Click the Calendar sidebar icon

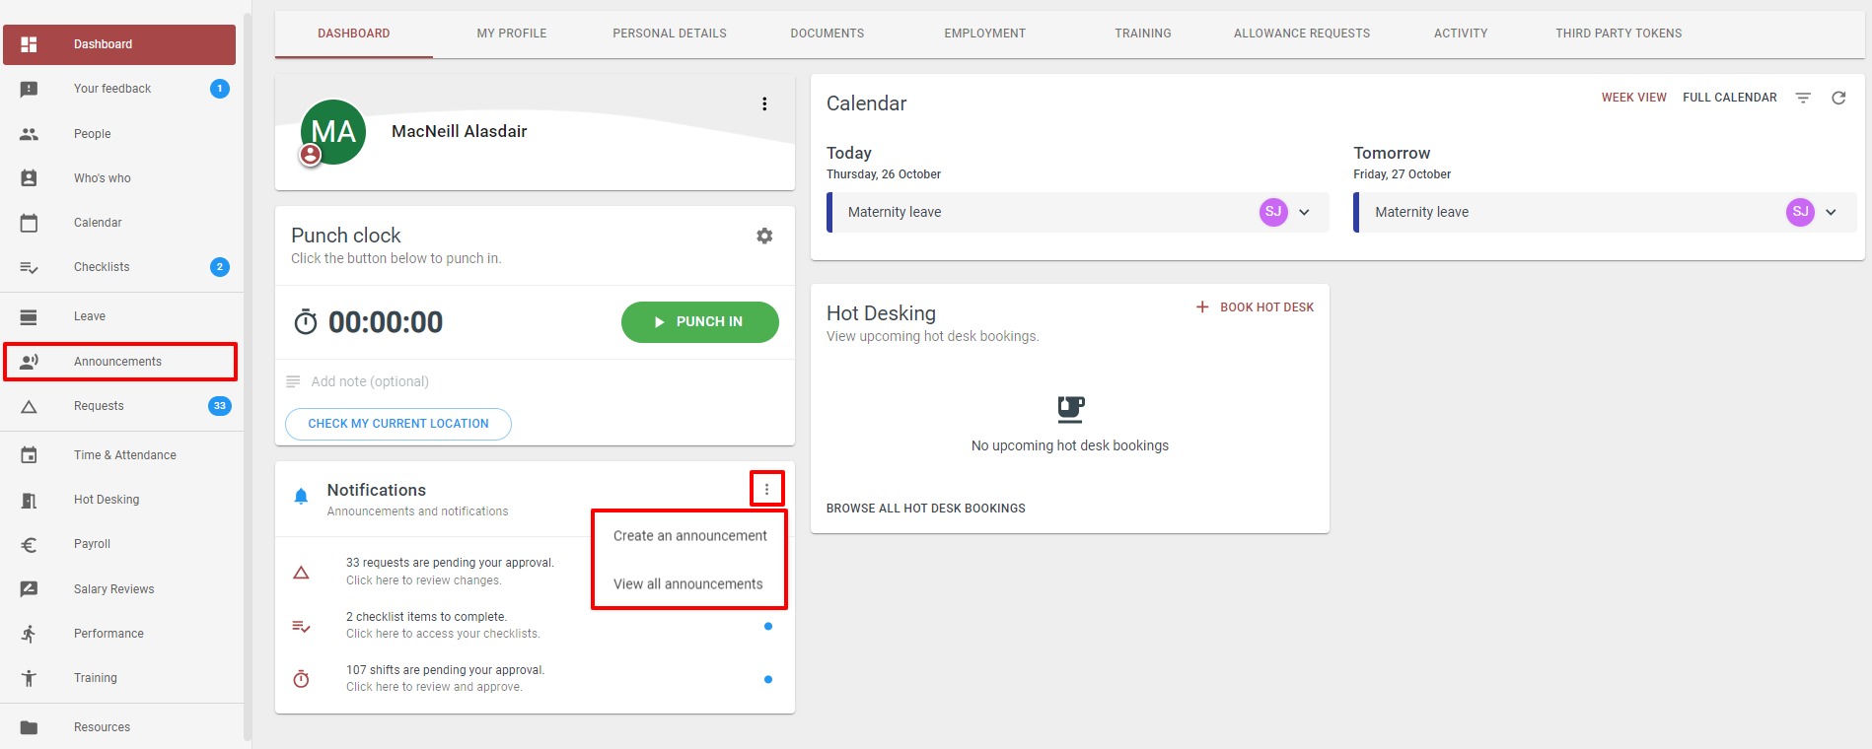click(29, 223)
